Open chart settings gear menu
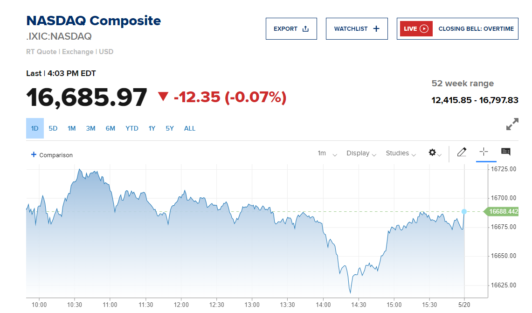 pyautogui.click(x=433, y=153)
